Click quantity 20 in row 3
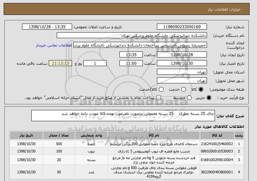The image size is (257, 181). pos(59,160)
